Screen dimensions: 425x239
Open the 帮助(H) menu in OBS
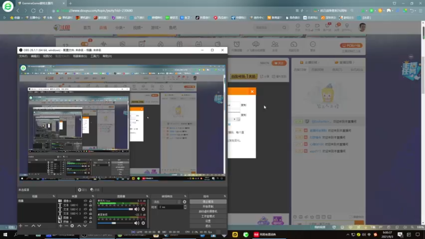coord(107,56)
